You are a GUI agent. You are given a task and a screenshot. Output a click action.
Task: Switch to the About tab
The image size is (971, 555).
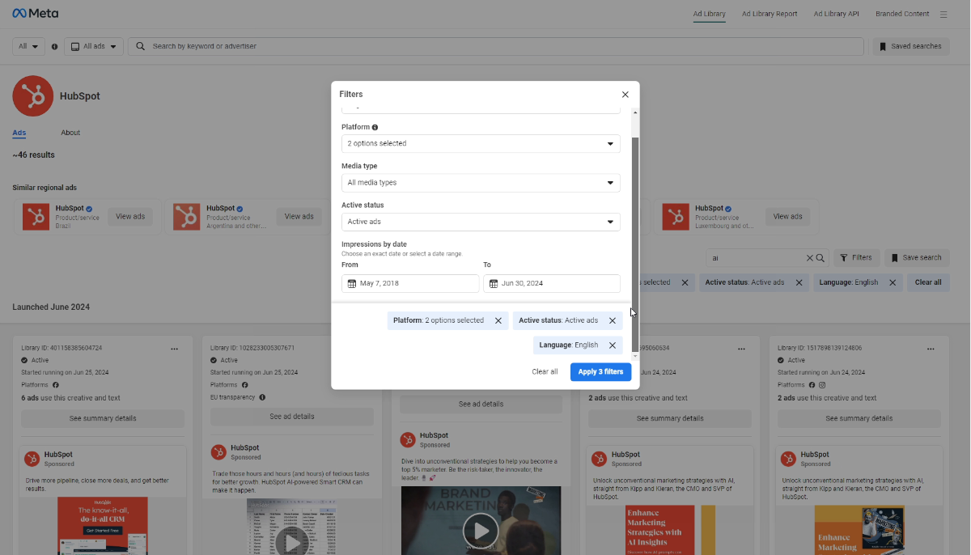[70, 132]
